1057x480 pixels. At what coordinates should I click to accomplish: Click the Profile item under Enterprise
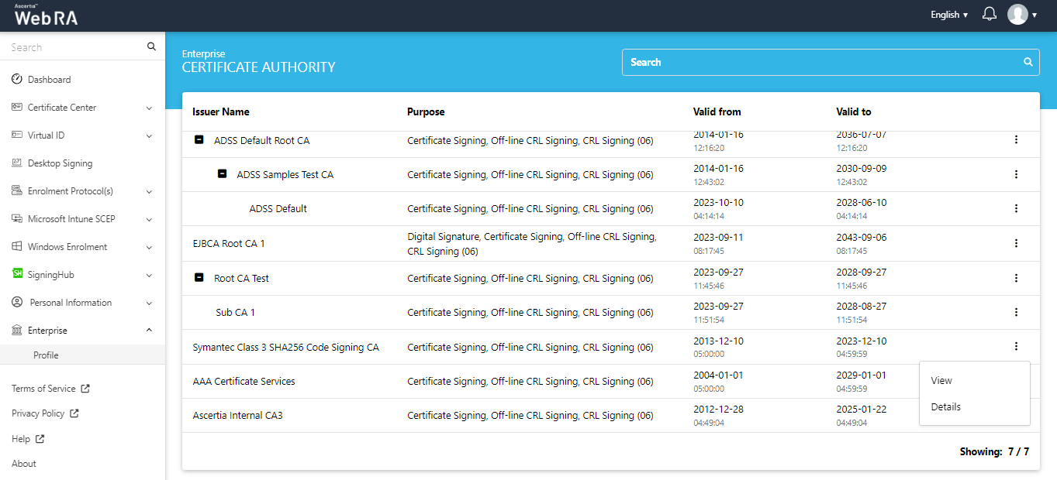[x=46, y=355]
